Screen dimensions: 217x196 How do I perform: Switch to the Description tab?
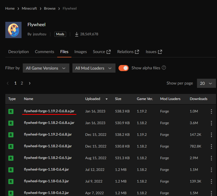pos(18,52)
